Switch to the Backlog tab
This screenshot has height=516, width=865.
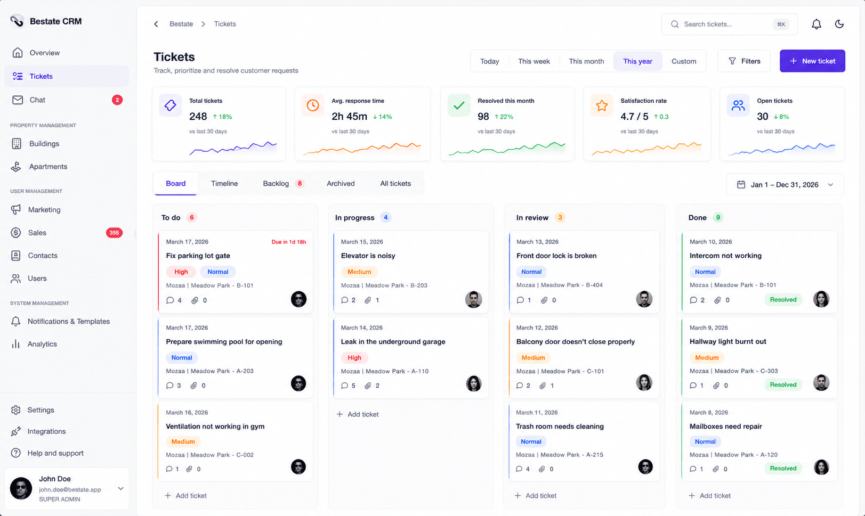(283, 183)
